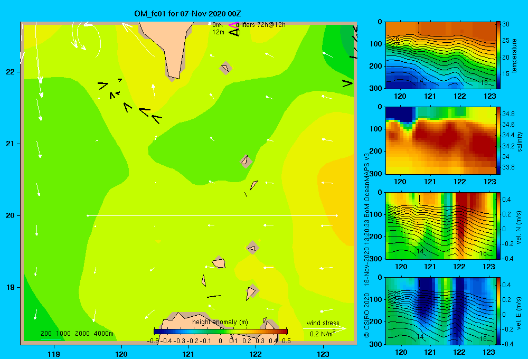The height and width of the screenshot is (359, 528).
Task: Click the black 12m drifter symbol in legend
Action: coord(234,32)
